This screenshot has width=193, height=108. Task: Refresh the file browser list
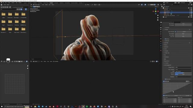tap(8, 7)
